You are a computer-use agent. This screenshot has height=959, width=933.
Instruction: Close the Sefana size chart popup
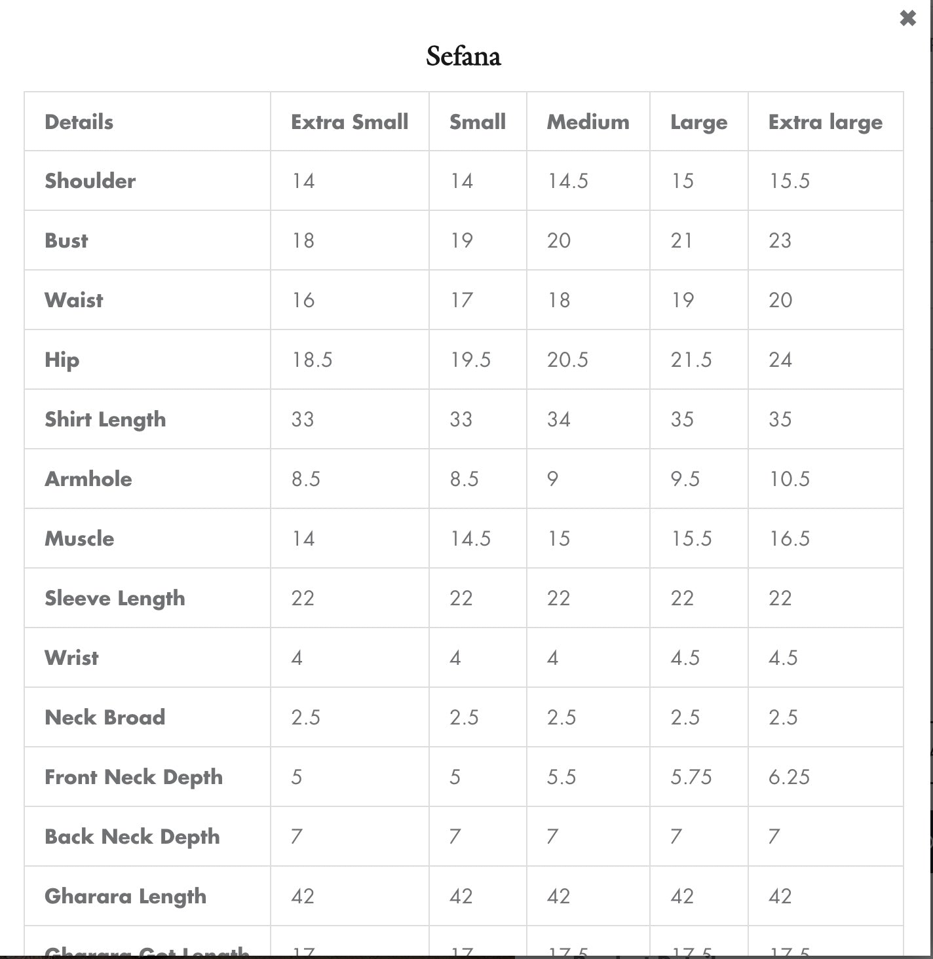pyautogui.click(x=907, y=18)
